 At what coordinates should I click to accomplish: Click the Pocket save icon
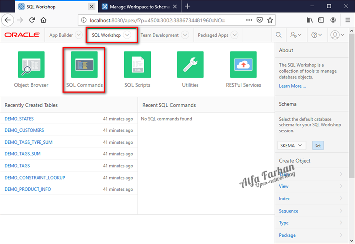[x=259, y=20]
